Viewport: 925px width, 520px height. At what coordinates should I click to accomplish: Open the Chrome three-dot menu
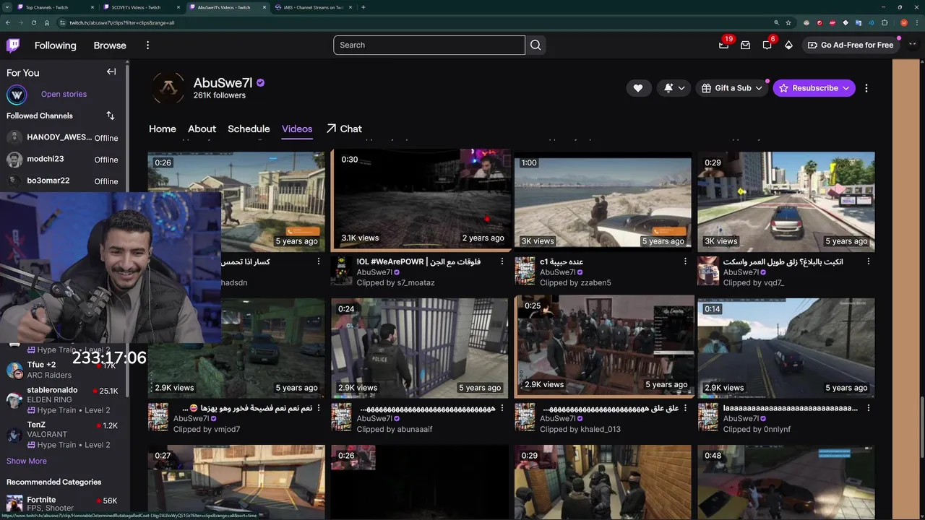(916, 22)
